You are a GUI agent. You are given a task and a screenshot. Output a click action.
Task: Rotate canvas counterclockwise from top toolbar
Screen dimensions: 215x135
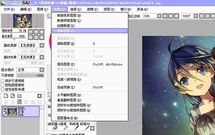click(x=201, y=16)
